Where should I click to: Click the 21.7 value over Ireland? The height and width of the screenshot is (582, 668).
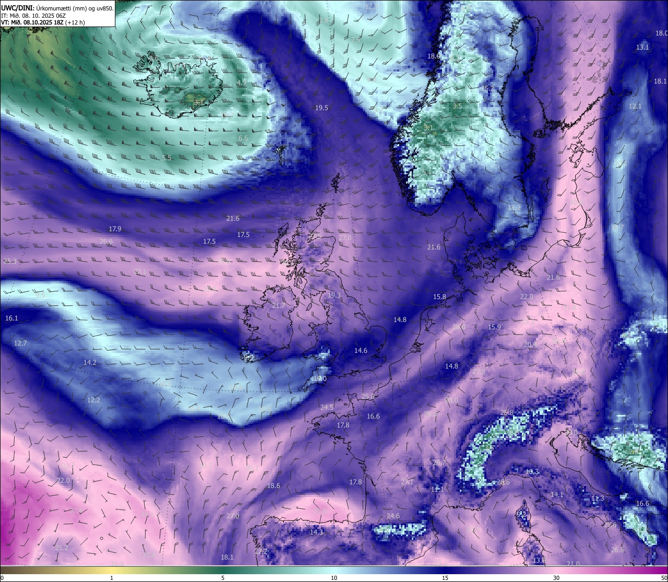click(279, 306)
